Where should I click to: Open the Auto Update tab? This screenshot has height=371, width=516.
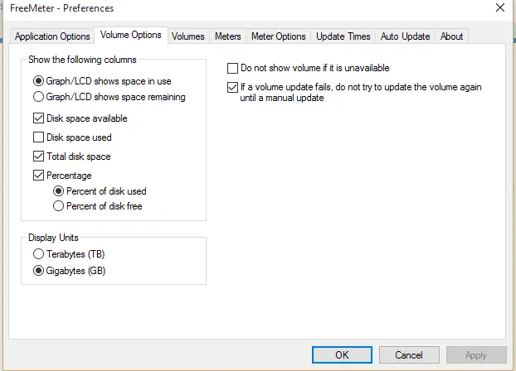coord(405,36)
